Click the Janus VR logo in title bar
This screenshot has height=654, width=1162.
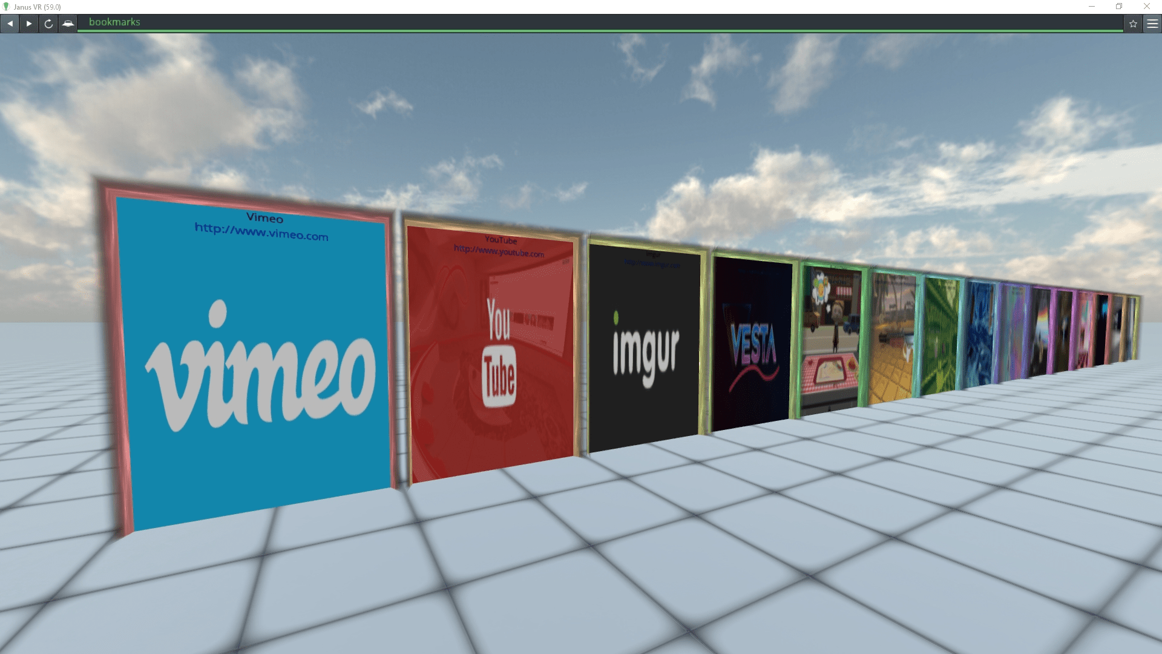pos(6,7)
